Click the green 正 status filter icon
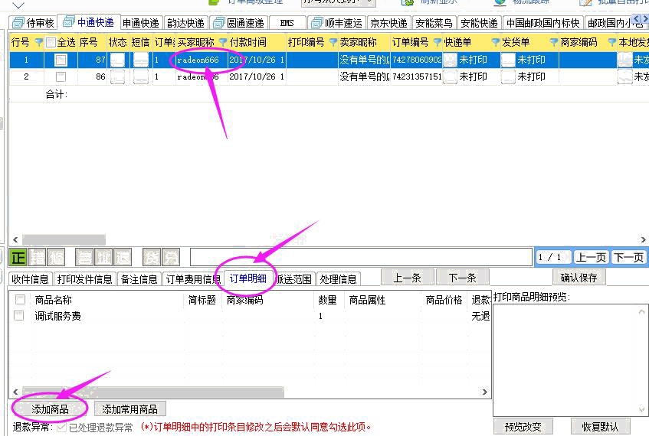 coord(18,258)
